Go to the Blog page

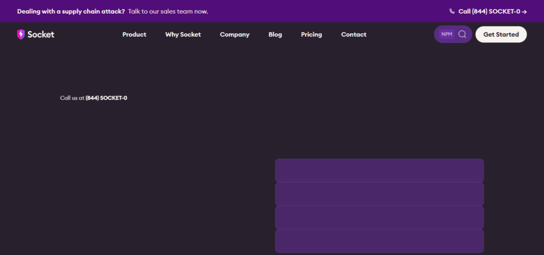tap(275, 34)
